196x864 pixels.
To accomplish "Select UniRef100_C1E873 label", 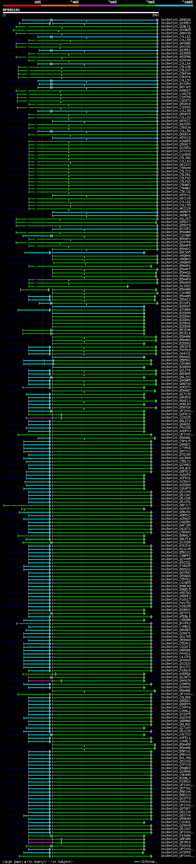I will tap(176, 101).
